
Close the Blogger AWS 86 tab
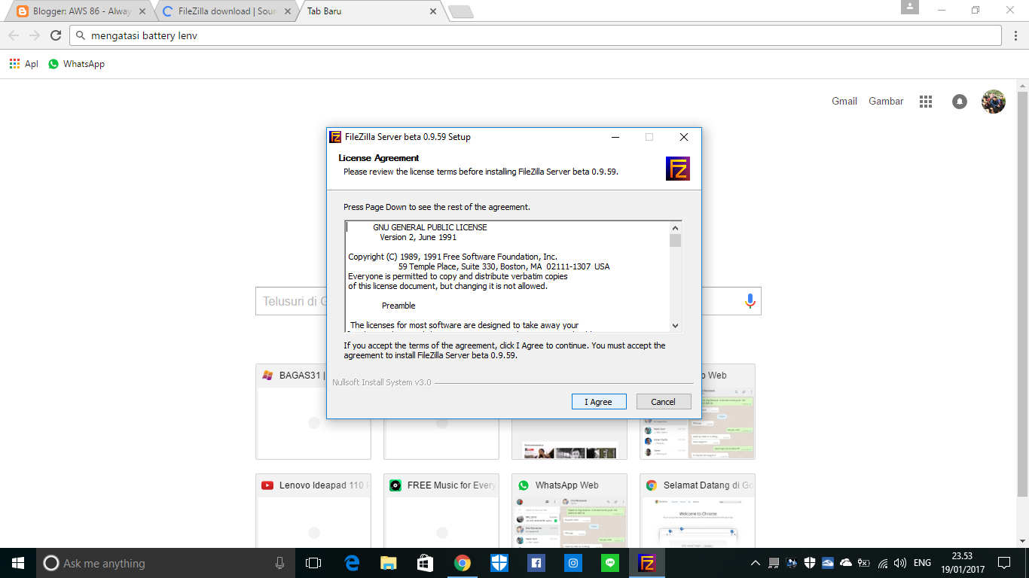(142, 12)
